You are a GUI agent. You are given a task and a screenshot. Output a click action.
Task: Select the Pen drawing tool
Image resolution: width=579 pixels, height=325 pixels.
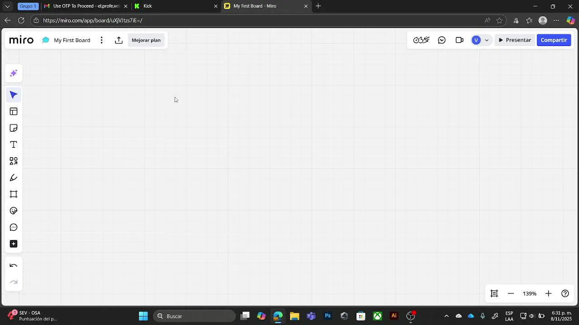tap(14, 178)
